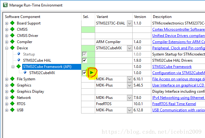Click the Variant column header
Screen dimensions: 205x138
102,17
